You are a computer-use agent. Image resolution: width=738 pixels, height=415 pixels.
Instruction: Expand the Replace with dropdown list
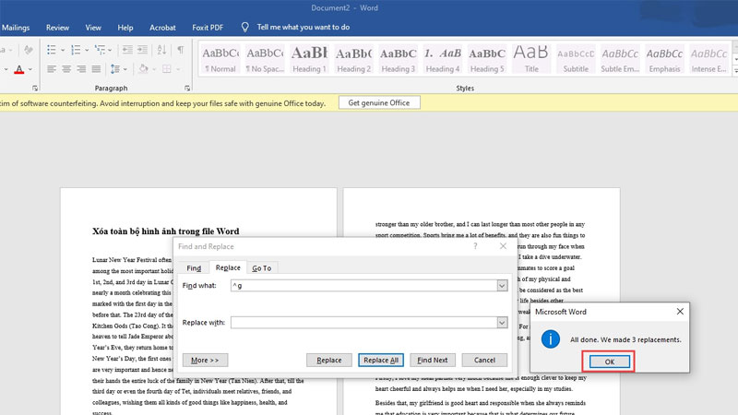pyautogui.click(x=502, y=323)
